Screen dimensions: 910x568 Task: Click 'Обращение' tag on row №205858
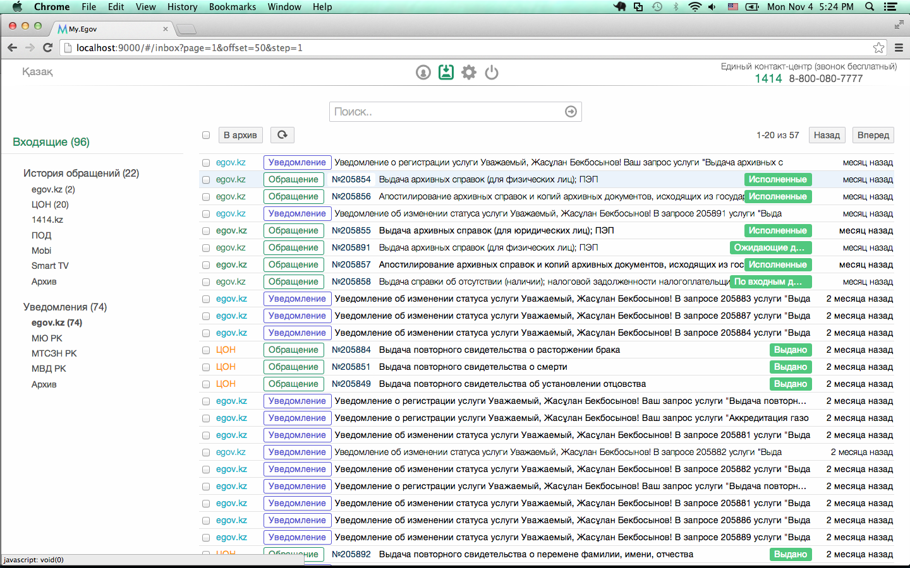(293, 282)
